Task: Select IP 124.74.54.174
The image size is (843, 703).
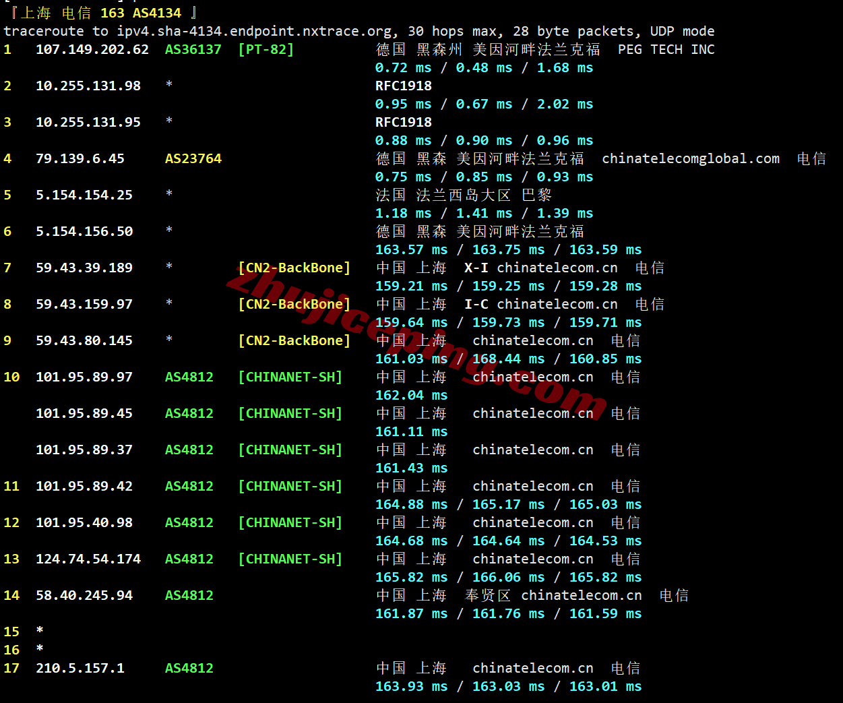Action: pyautogui.click(x=88, y=559)
